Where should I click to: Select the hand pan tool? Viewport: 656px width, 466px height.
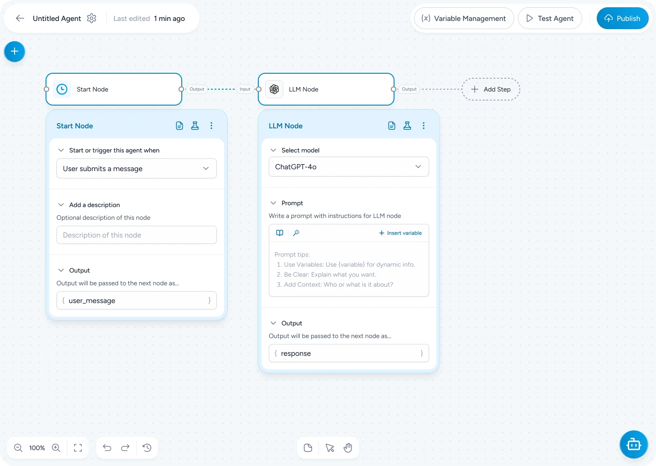(348, 448)
